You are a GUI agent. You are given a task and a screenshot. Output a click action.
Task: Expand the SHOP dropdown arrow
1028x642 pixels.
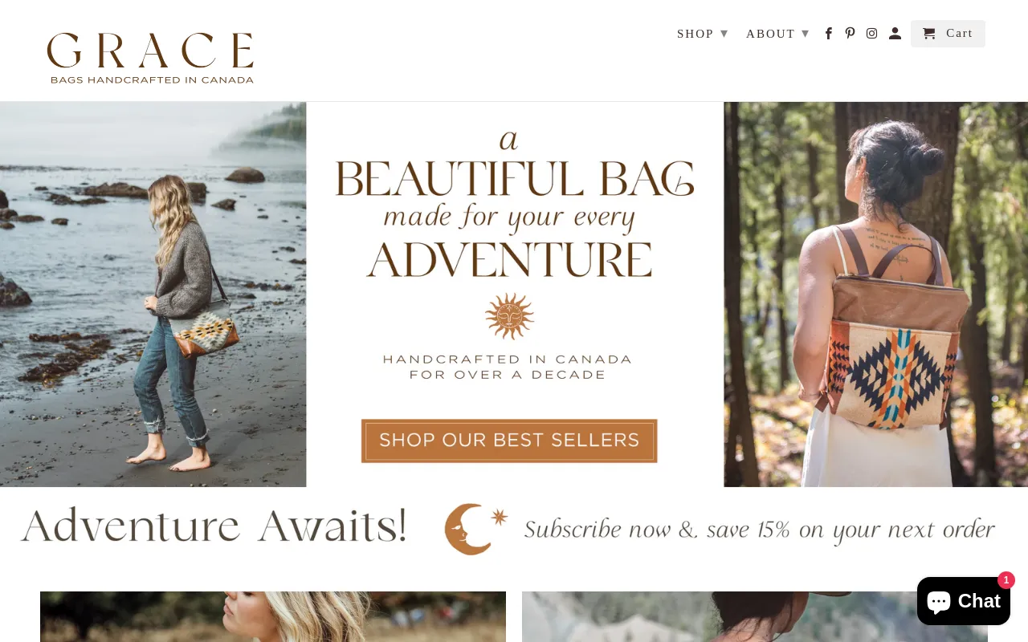724,34
